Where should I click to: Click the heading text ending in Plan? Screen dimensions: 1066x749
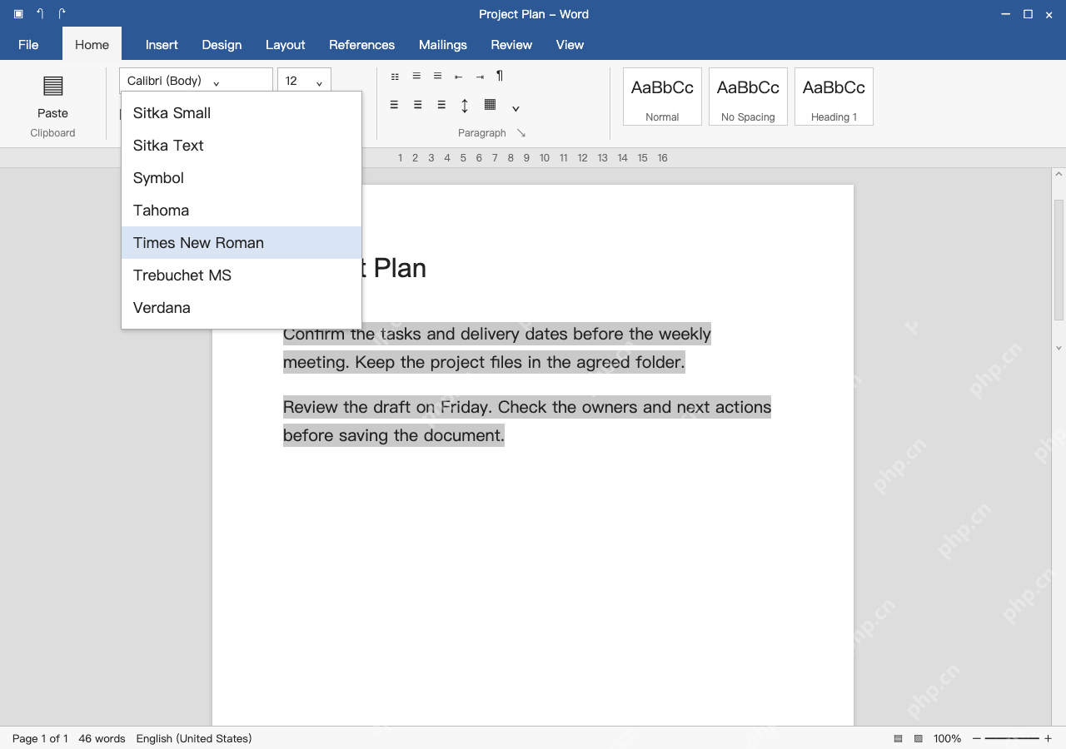coord(394,268)
